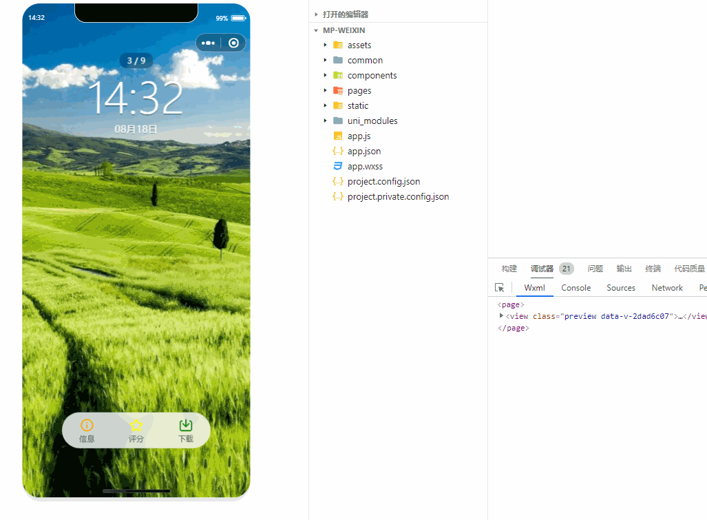The width and height of the screenshot is (707, 520).
Task: Expand the common folder arrow
Action: tap(325, 60)
